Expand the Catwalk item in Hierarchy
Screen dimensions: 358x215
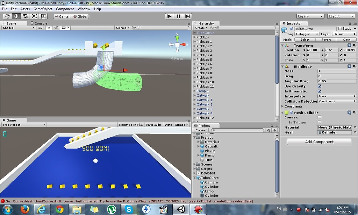(194, 95)
